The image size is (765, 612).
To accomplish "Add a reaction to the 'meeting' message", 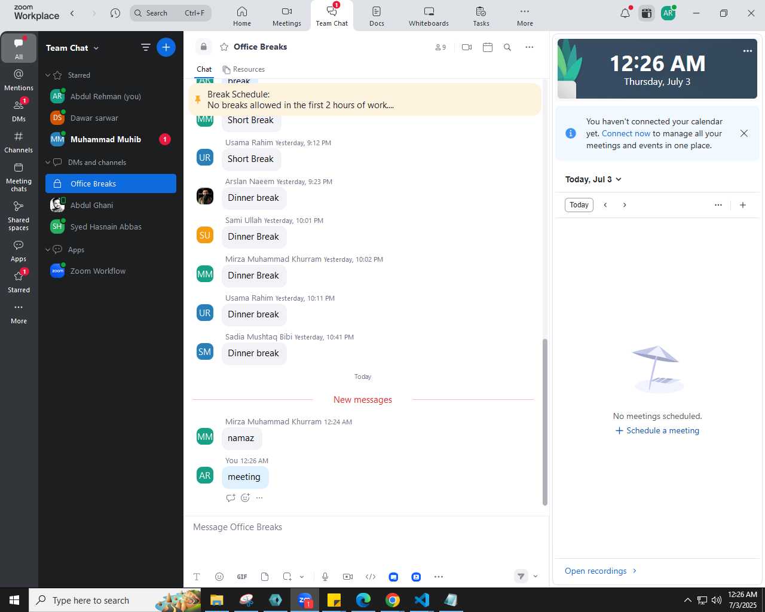I will (245, 498).
